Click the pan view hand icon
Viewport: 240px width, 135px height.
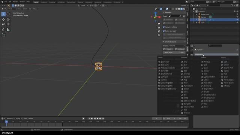point(159,27)
